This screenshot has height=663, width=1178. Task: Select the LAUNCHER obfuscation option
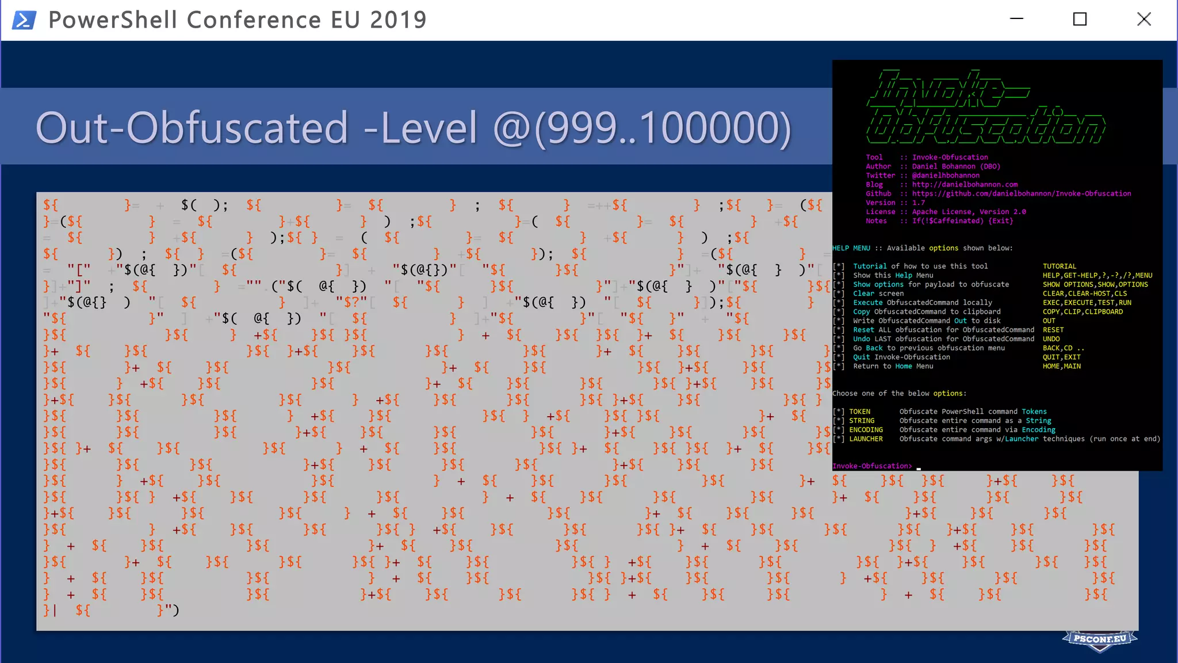(x=866, y=439)
